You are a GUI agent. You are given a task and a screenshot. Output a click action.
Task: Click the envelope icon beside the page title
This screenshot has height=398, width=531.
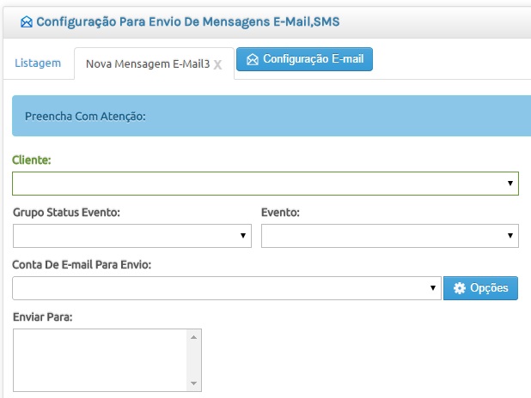click(x=27, y=22)
